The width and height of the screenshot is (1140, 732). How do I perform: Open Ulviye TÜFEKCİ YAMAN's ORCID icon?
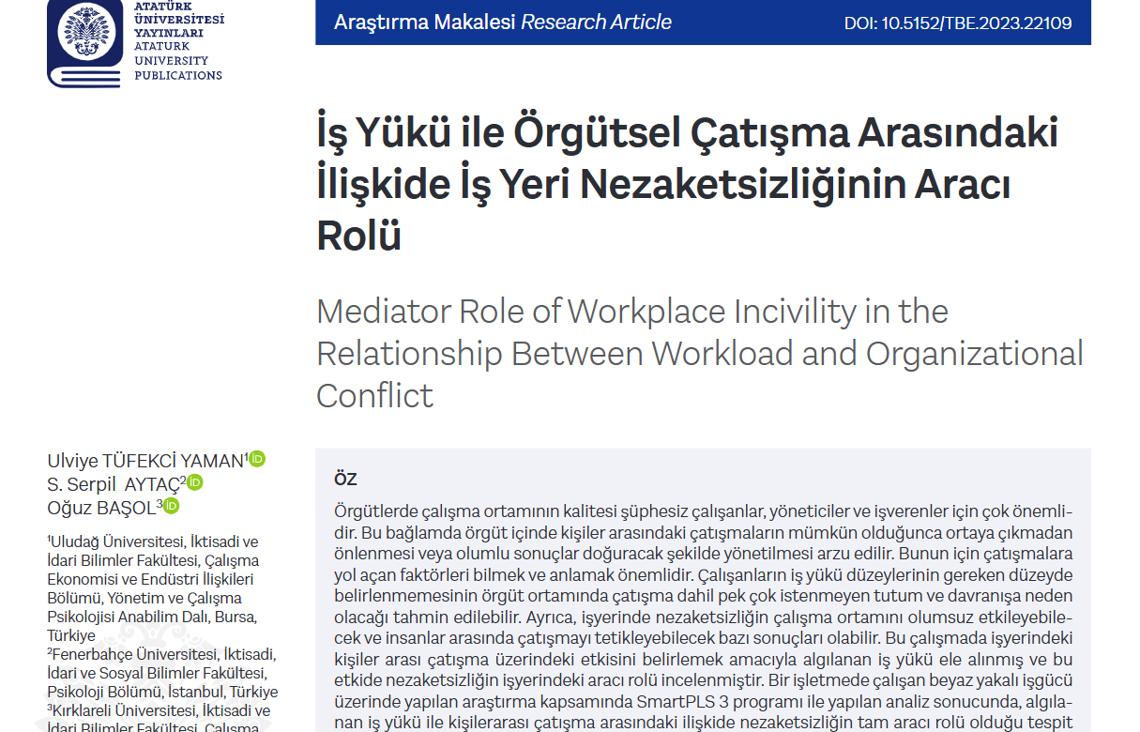click(x=257, y=459)
